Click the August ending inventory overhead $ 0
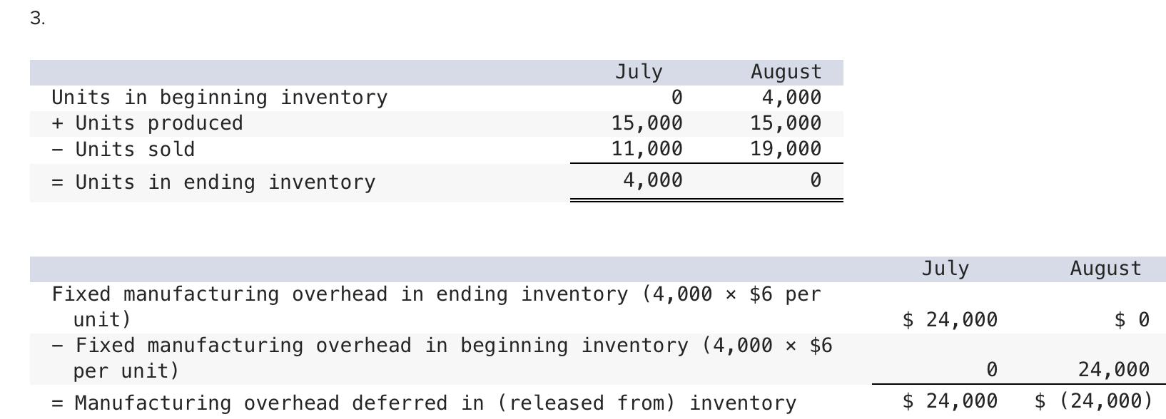This screenshot has height=419, width=1166. click(x=1132, y=320)
